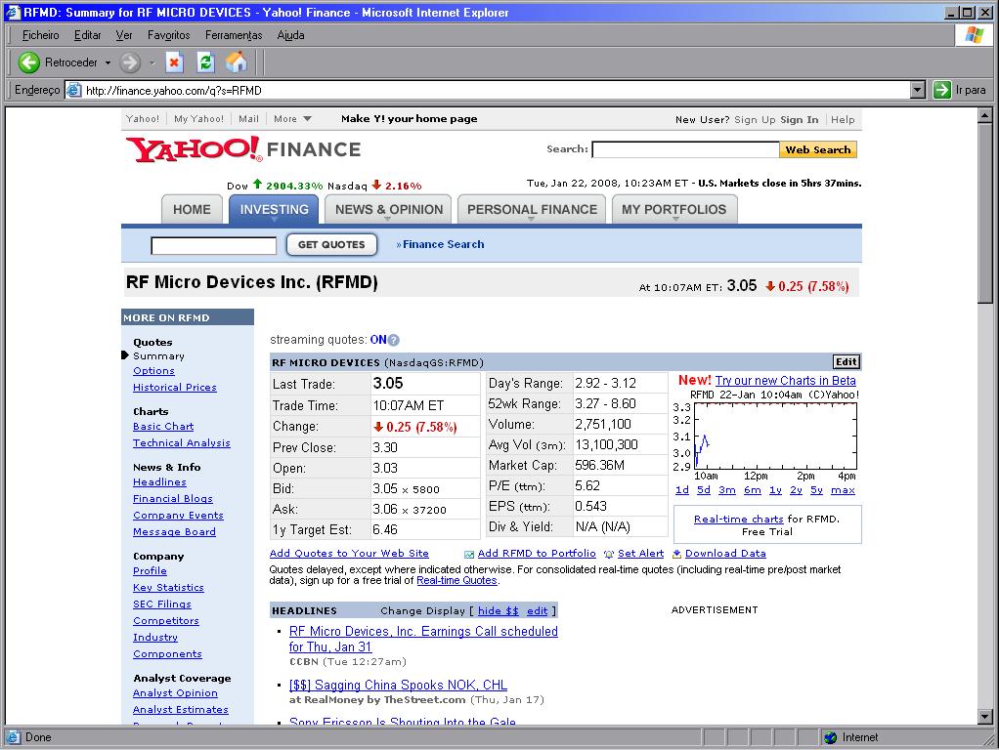Open the Editar menu
Screen dimensions: 999x750
87,35
